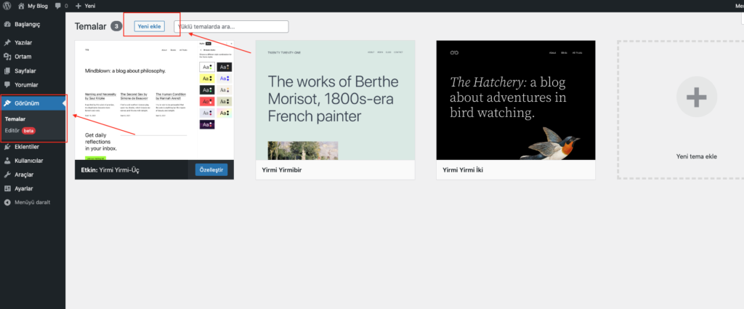744x309 pixels.
Task: Open the Ortam media icon
Action: (7, 57)
